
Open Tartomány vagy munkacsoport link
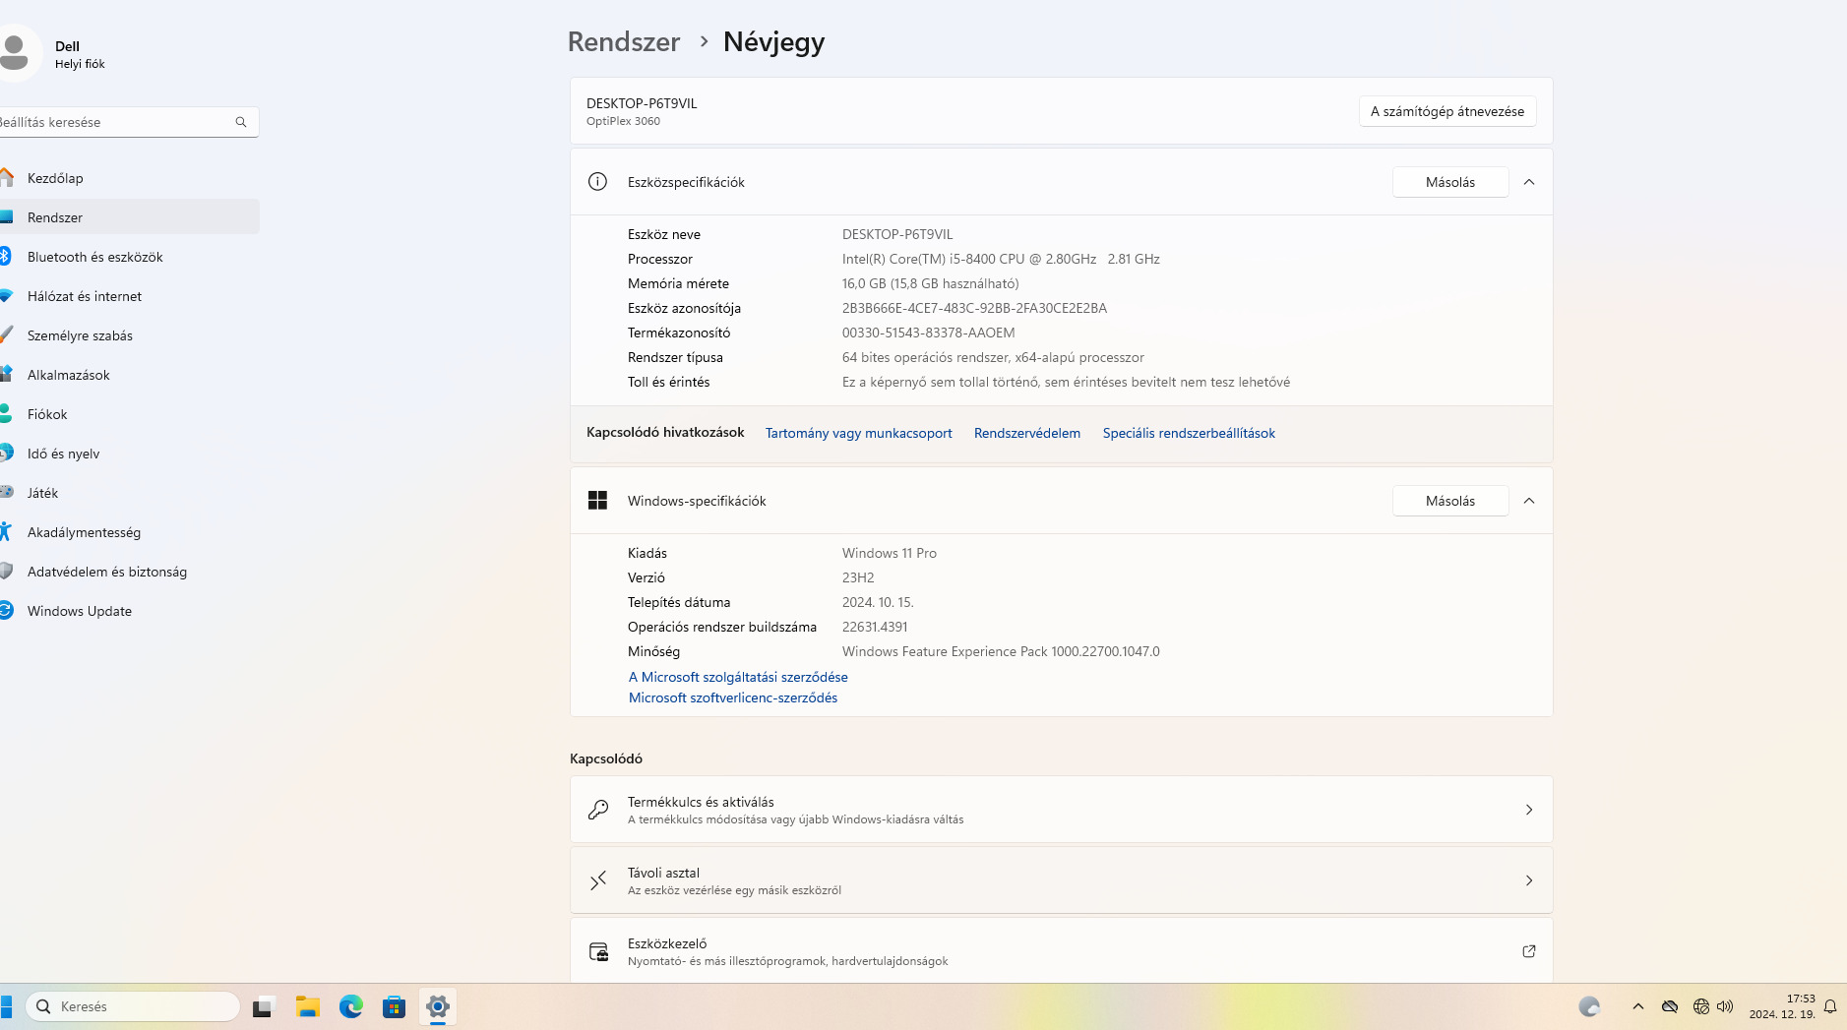[x=859, y=433]
